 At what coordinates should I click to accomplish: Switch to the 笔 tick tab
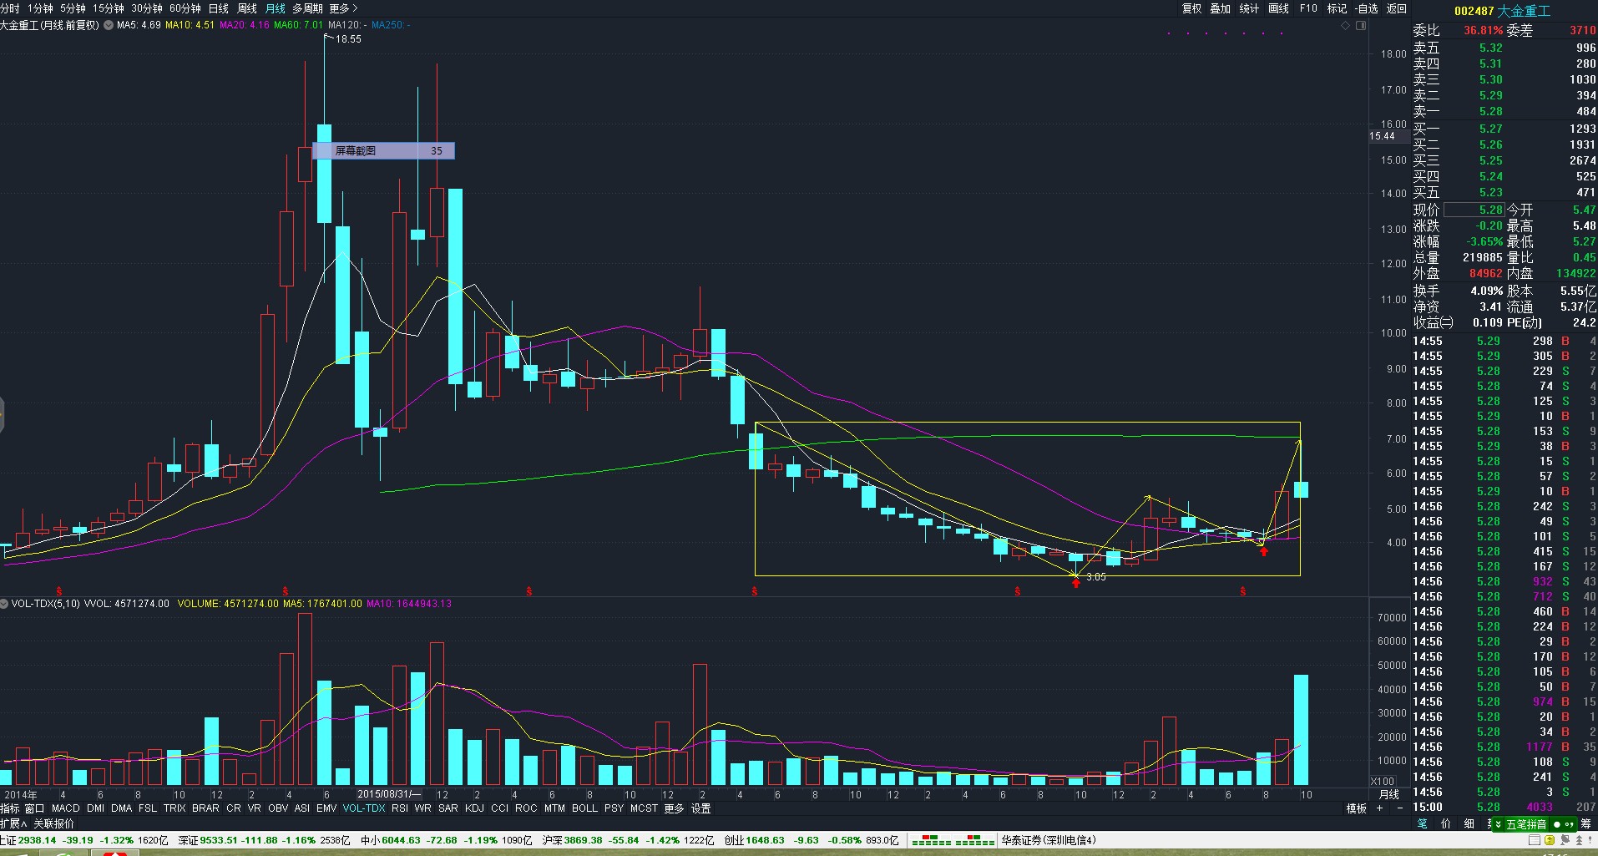1423,823
